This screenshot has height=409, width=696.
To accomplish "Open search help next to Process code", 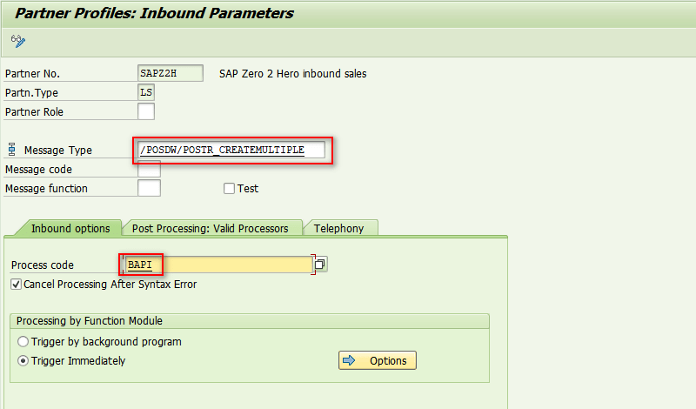I will point(320,265).
